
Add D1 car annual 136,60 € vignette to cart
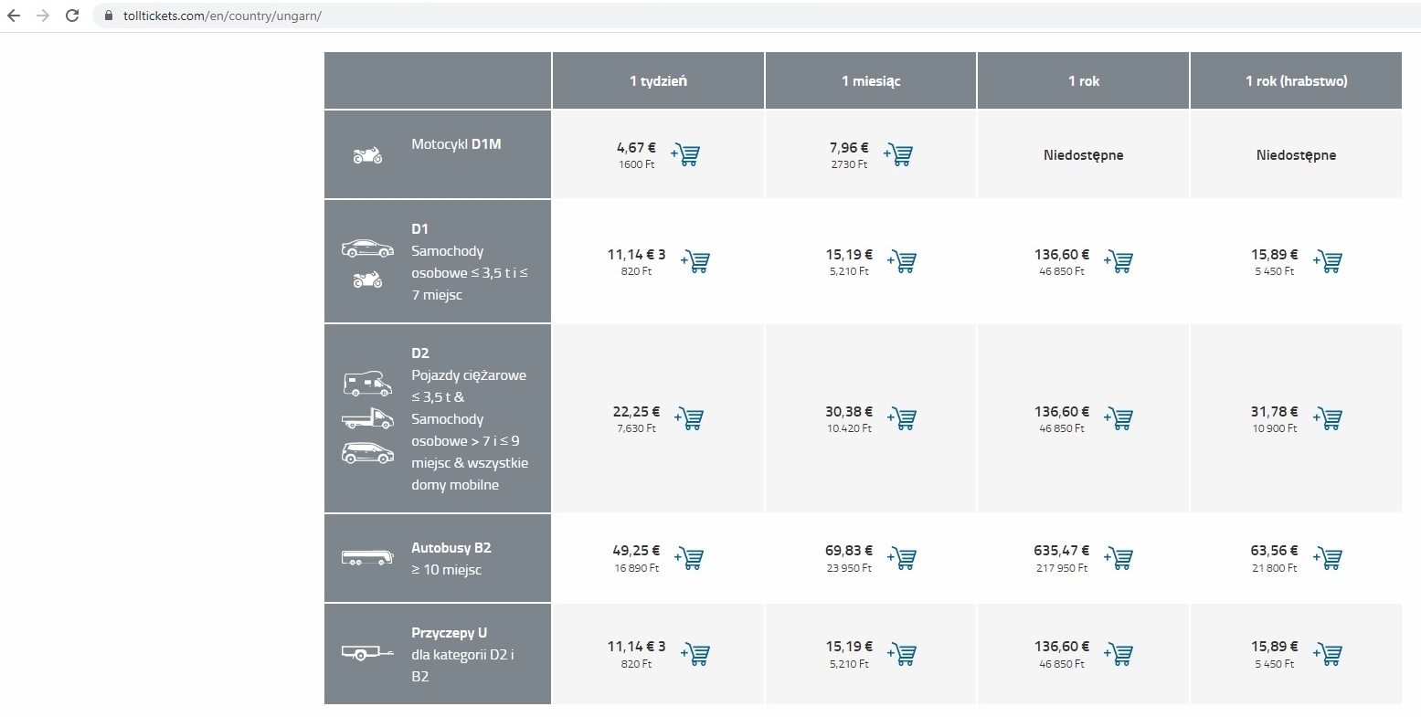coord(1119,262)
